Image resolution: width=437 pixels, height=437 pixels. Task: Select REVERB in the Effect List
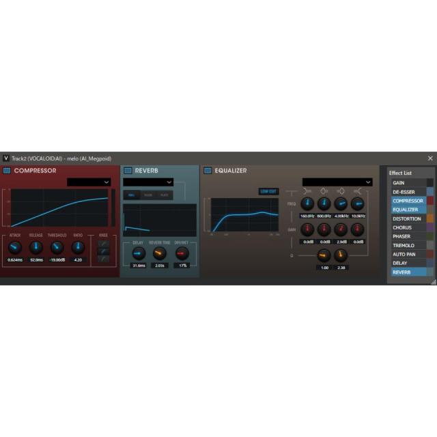(x=409, y=272)
